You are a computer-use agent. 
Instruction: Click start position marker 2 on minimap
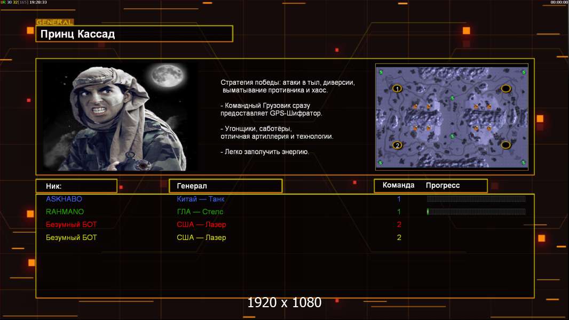(x=397, y=145)
